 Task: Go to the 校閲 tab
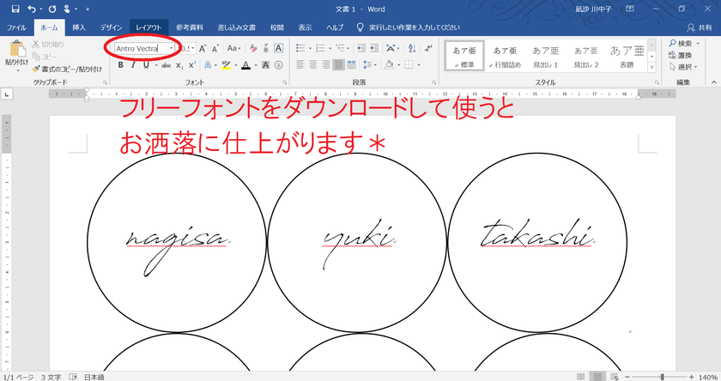pos(276,27)
